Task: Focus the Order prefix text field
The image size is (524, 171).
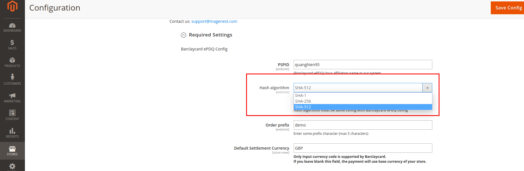Action: click(362, 125)
